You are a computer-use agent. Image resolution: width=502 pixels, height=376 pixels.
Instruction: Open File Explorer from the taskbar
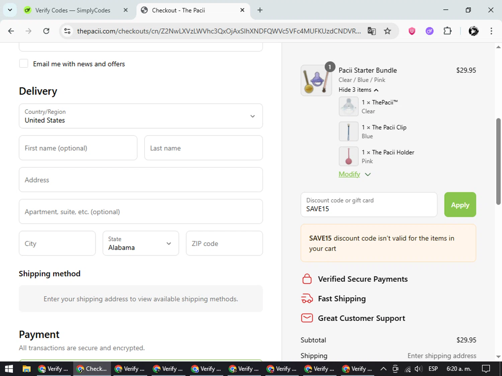point(26,369)
